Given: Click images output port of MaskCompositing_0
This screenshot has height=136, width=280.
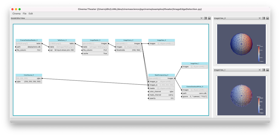Looking at the screenshot, I should 175,78.
